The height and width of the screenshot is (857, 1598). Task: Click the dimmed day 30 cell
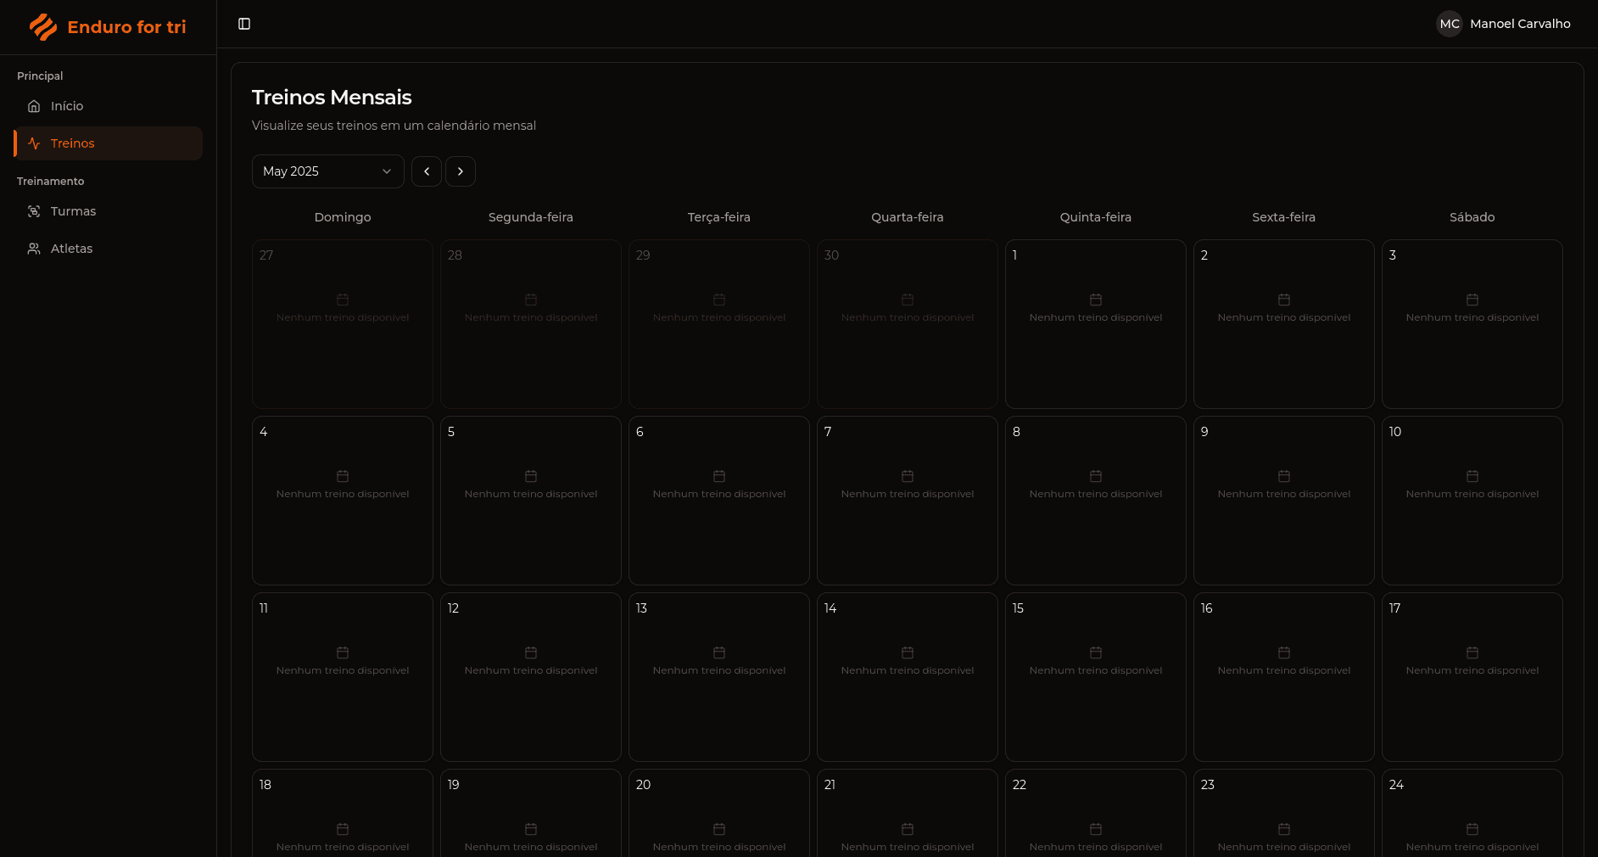coord(908,324)
